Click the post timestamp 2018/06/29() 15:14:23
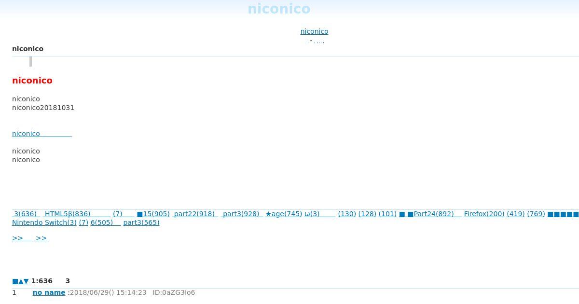 tap(108, 292)
